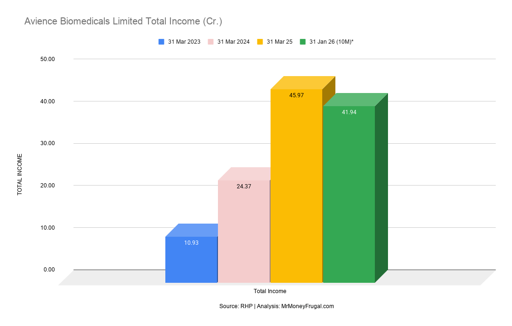Click the blue bar data label 10.93
The height and width of the screenshot is (326, 512).
point(191,243)
